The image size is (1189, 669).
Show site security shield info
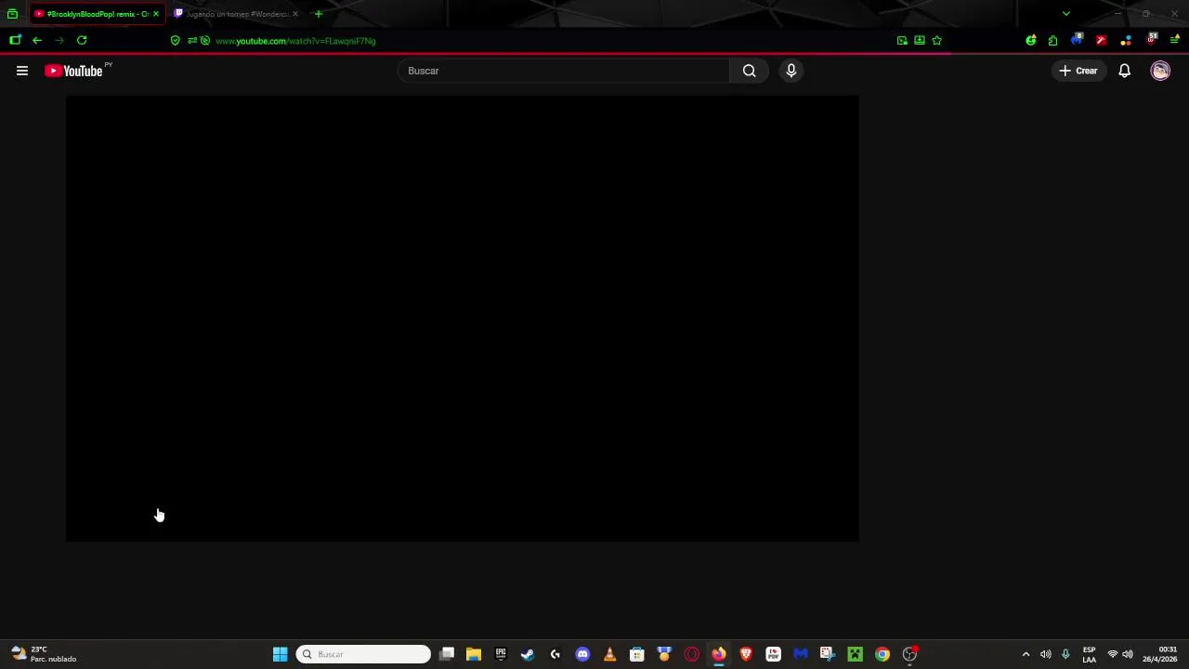point(175,41)
